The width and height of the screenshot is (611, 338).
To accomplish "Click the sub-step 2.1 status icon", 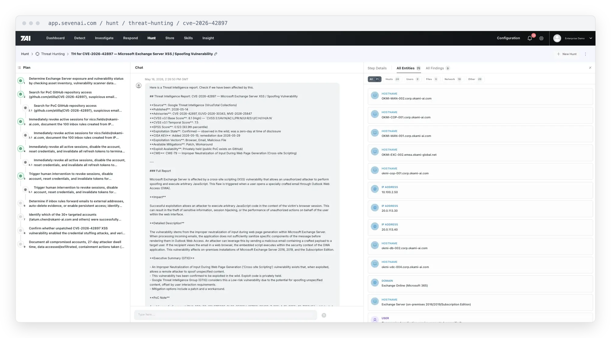I will click(x=25, y=108).
